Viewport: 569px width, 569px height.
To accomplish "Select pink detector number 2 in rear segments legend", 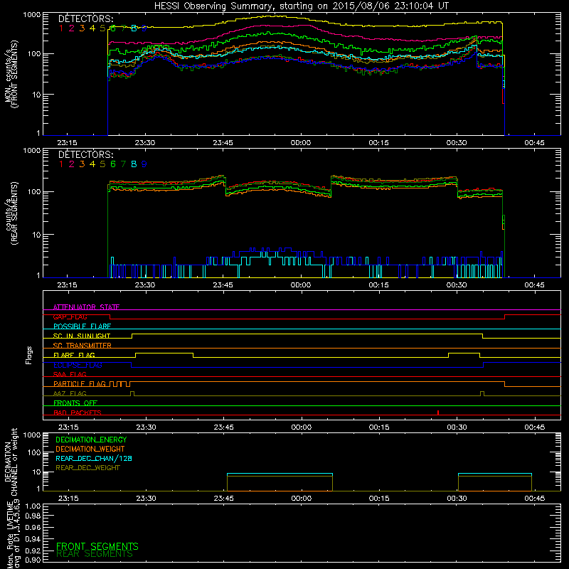I will 72,164.
